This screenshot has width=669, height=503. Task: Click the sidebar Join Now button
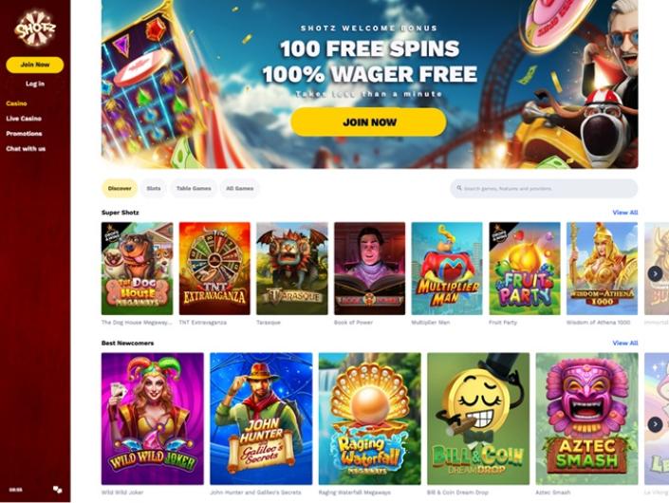[x=35, y=65]
